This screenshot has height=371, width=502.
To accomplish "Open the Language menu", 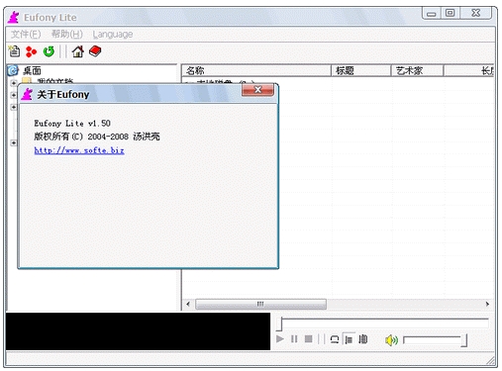I will 113,35.
